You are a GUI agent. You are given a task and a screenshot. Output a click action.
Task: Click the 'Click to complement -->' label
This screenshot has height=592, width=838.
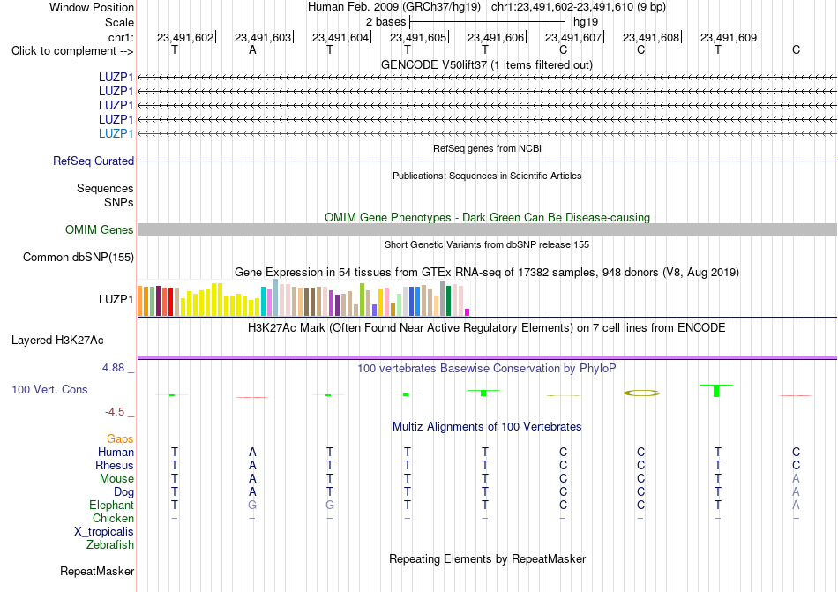pos(72,51)
